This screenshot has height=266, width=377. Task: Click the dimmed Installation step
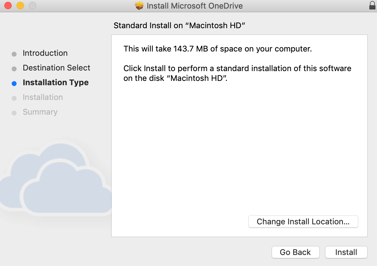click(x=43, y=97)
